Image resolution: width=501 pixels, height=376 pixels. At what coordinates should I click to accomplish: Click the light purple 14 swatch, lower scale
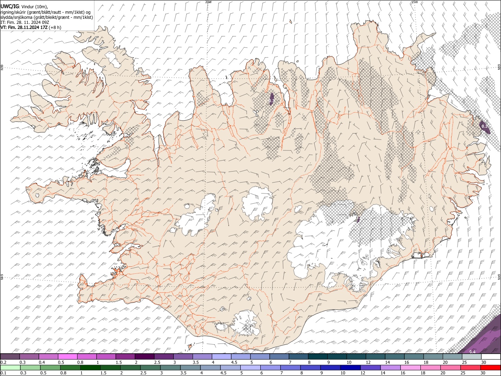click(391, 367)
